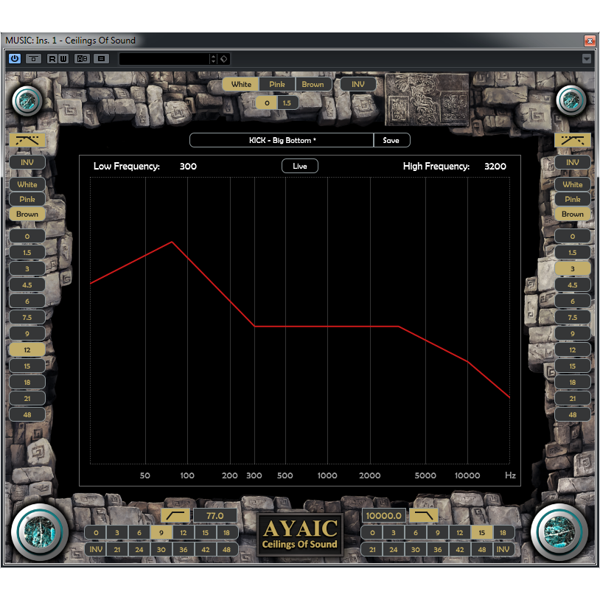This screenshot has width=600, height=600.
Task: Click the 77.0 frequency value field
Action: click(x=215, y=516)
